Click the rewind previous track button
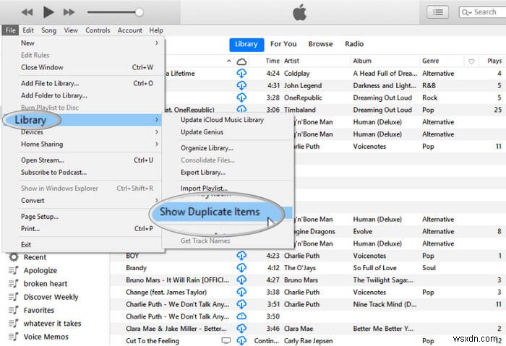Viewport: 506px width, 346px height. pyautogui.click(x=27, y=12)
